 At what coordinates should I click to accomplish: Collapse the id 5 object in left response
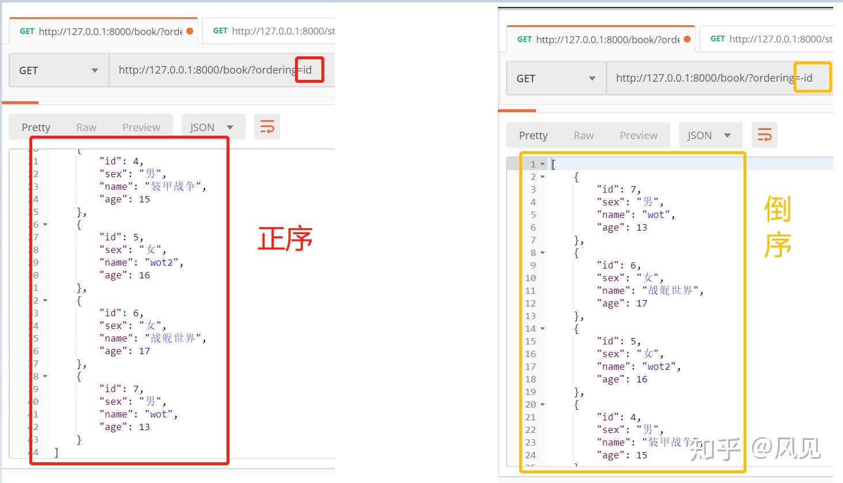[x=45, y=225]
